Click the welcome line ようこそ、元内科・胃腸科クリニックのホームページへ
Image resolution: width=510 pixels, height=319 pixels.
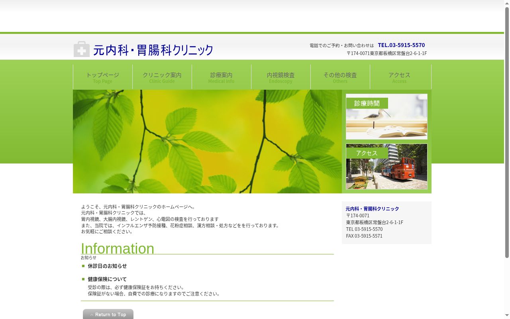pyautogui.click(x=138, y=207)
